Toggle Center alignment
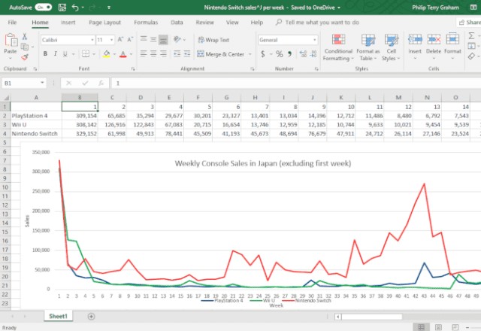This screenshot has height=331, width=481. 153,53
